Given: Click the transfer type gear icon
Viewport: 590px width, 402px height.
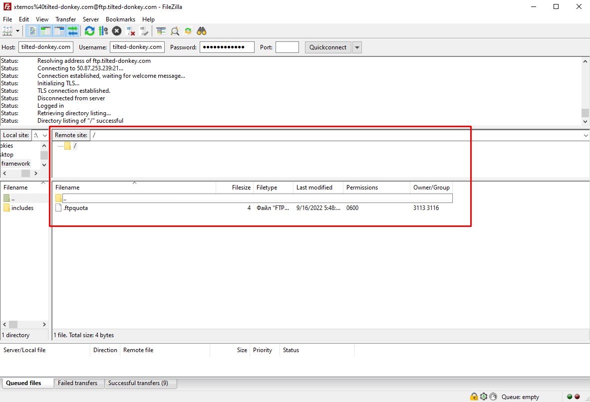Looking at the screenshot, I should (x=484, y=397).
